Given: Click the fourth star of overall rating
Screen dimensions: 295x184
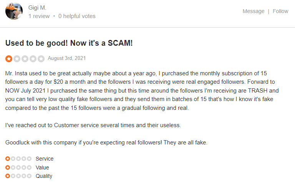Looking at the screenshot, I should pos(33,59).
